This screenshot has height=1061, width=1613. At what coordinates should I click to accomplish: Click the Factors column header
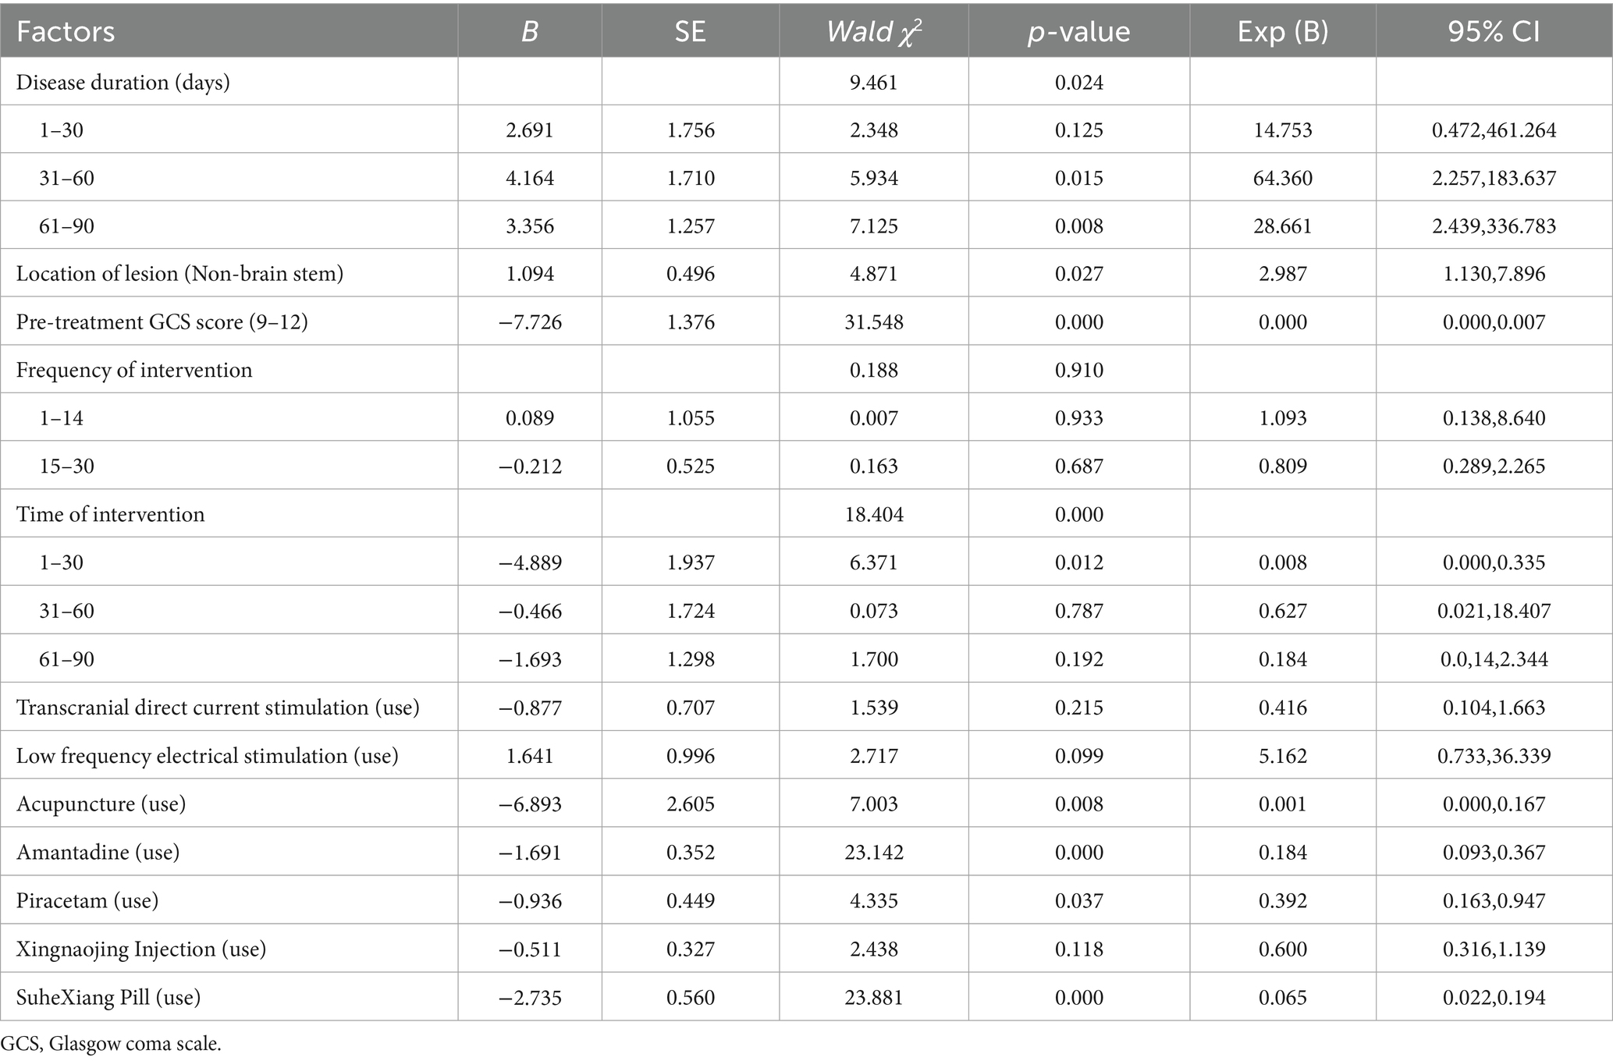[x=66, y=31]
